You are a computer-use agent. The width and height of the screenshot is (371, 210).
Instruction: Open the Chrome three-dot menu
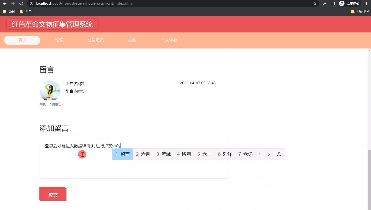click(366, 4)
